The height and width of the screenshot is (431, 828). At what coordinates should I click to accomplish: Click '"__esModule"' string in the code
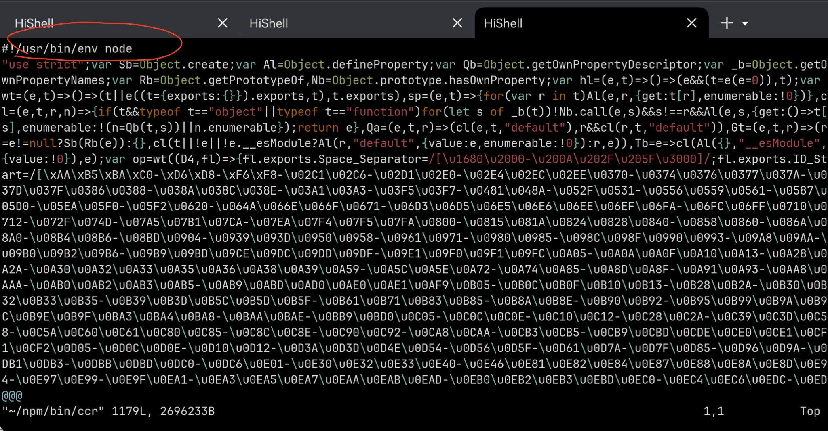(779, 143)
